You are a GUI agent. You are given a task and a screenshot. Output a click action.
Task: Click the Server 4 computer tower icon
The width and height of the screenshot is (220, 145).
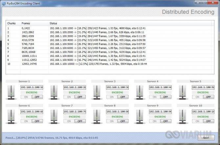(140, 92)
